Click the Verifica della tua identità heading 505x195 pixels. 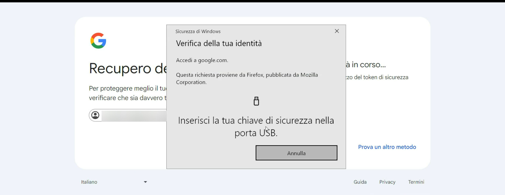(219, 43)
